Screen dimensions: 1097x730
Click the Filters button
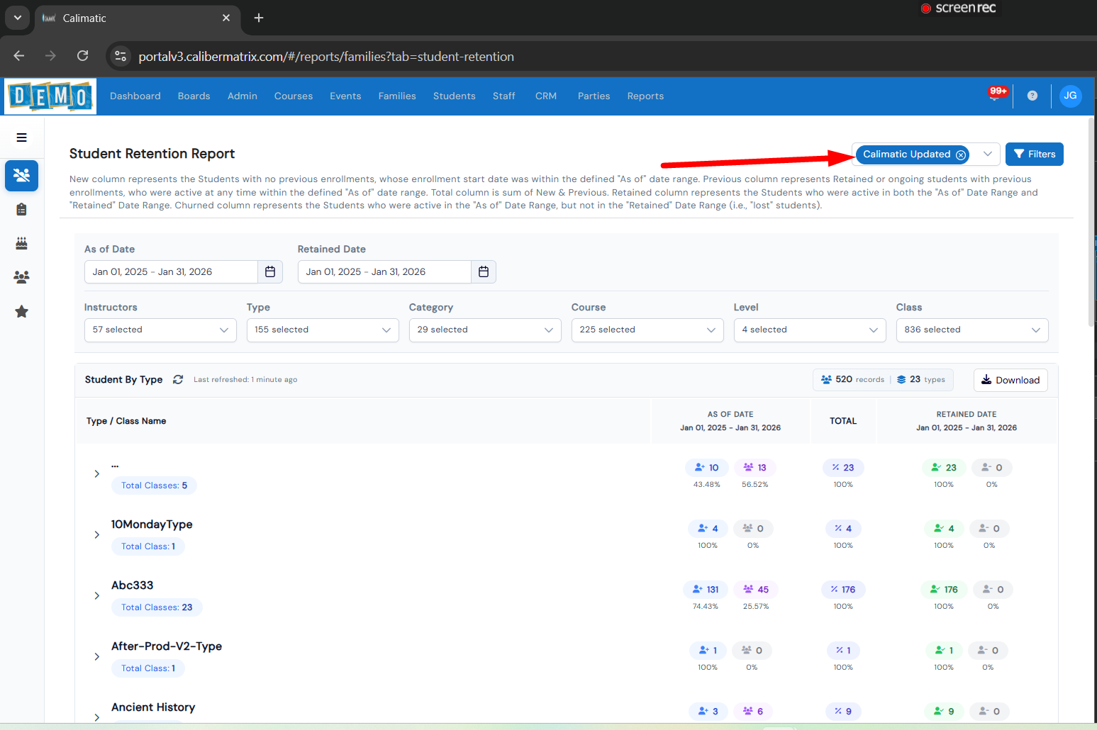(x=1034, y=155)
